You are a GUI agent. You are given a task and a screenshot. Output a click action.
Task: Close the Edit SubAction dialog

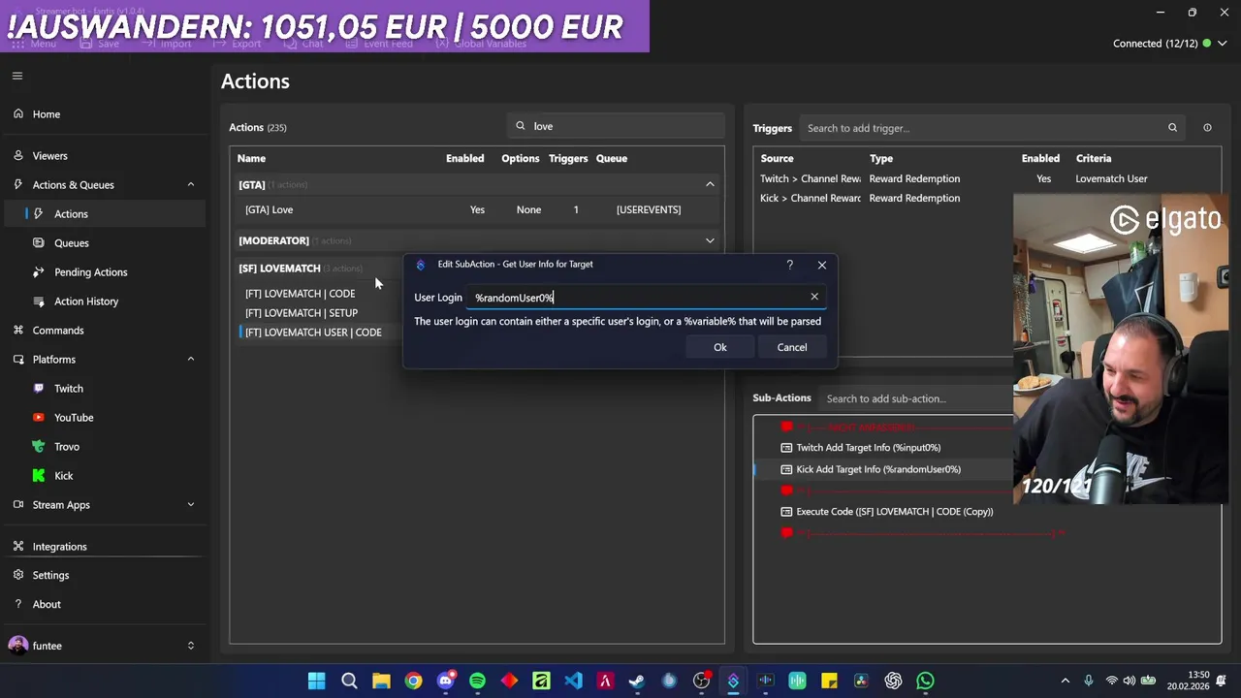click(x=821, y=265)
